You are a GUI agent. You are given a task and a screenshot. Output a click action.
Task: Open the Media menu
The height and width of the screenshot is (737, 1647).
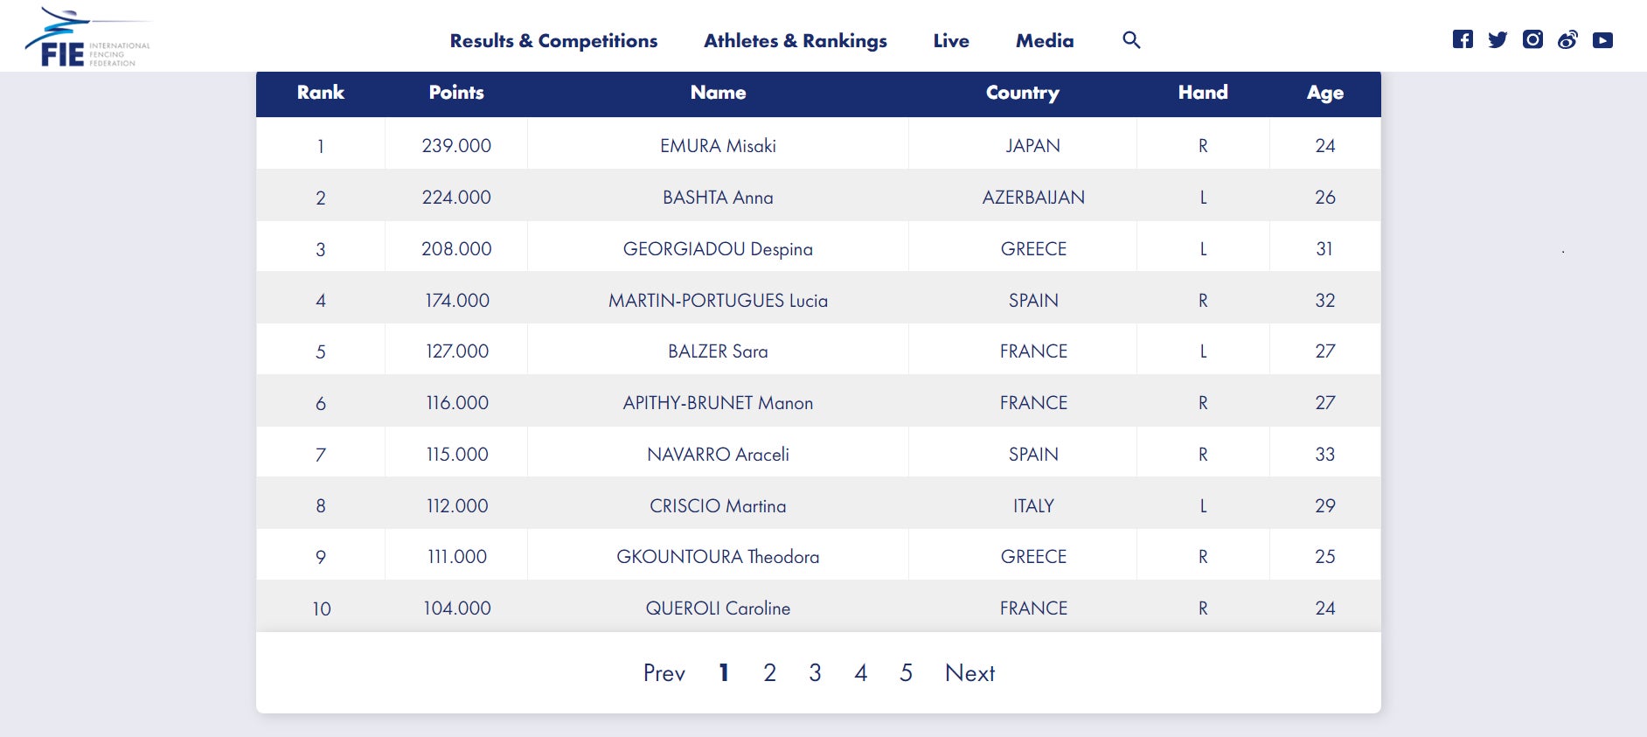click(1044, 41)
